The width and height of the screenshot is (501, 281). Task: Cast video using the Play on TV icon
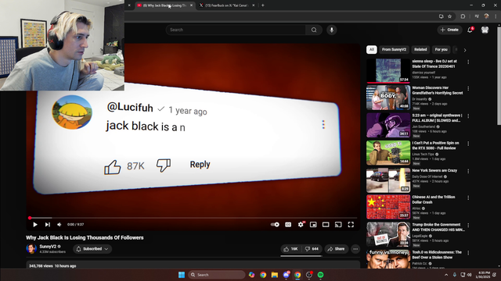(x=338, y=225)
